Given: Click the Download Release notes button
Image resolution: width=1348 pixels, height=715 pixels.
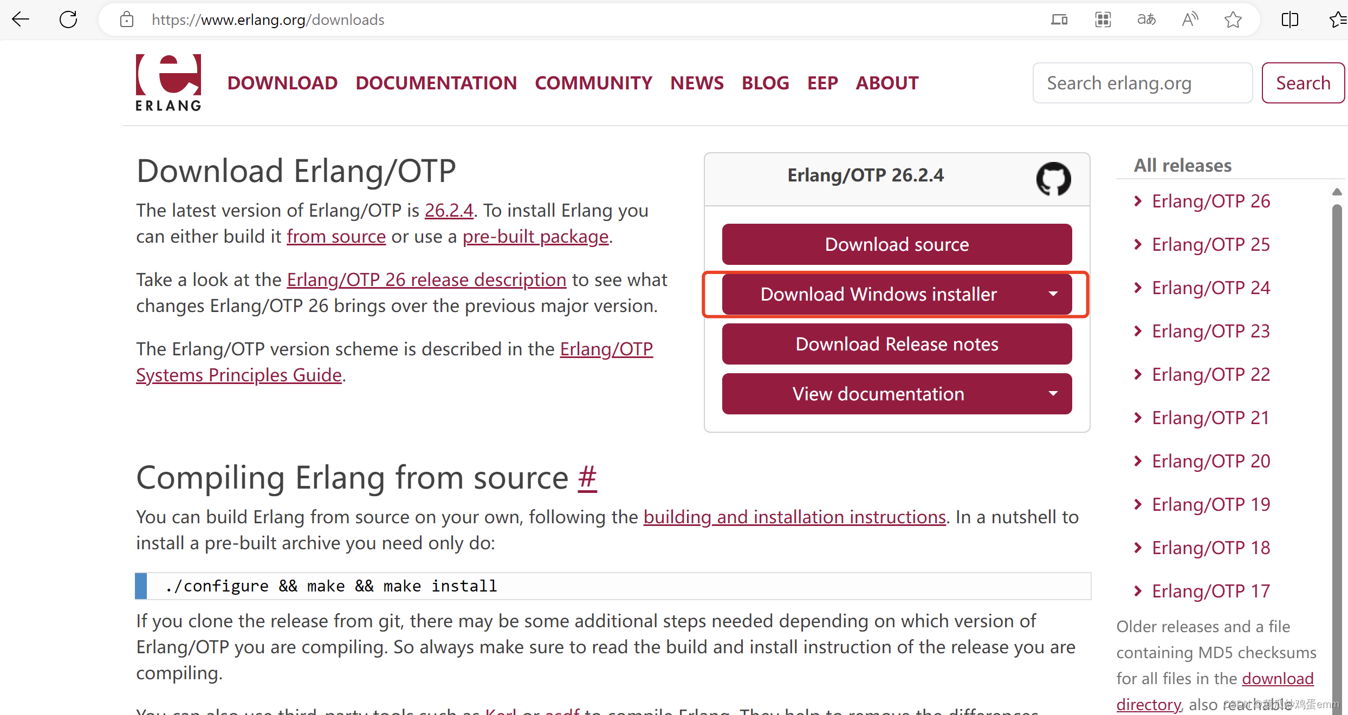Looking at the screenshot, I should (x=895, y=343).
